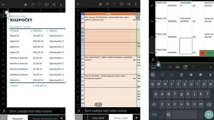Open ČÁSTKA column filter dropdown
The image size is (214, 120).
pos(47,31)
